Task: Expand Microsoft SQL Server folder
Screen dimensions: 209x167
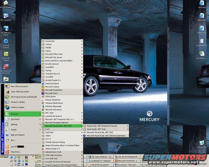Action: click(x=62, y=57)
